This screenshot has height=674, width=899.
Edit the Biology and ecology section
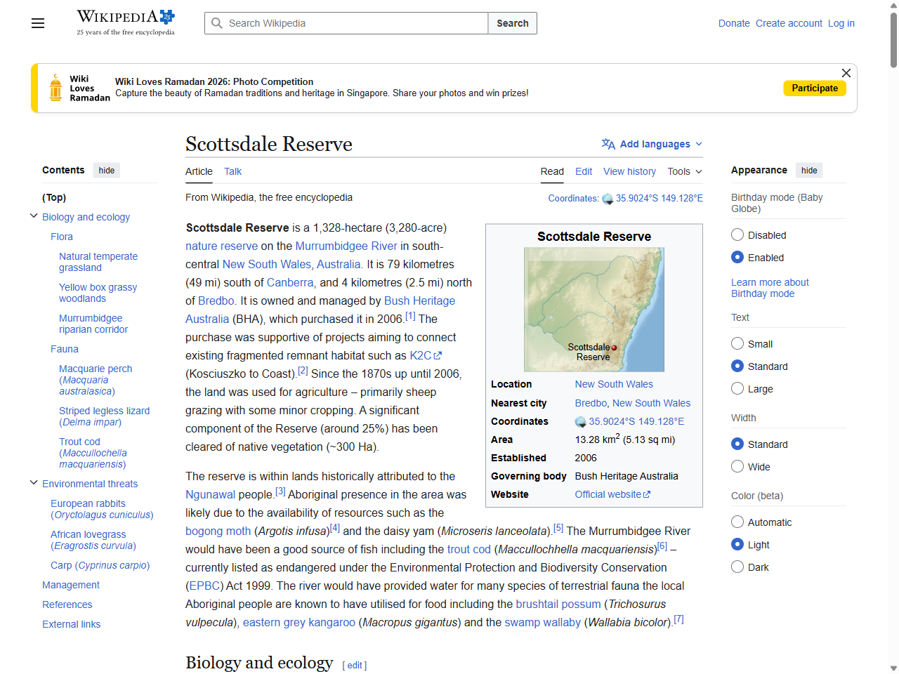click(355, 665)
